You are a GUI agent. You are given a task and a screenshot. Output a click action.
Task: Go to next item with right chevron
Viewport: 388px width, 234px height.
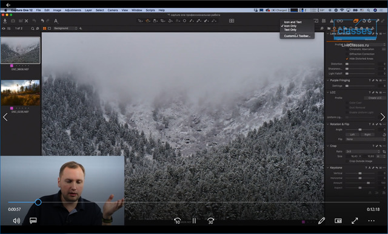(x=383, y=117)
